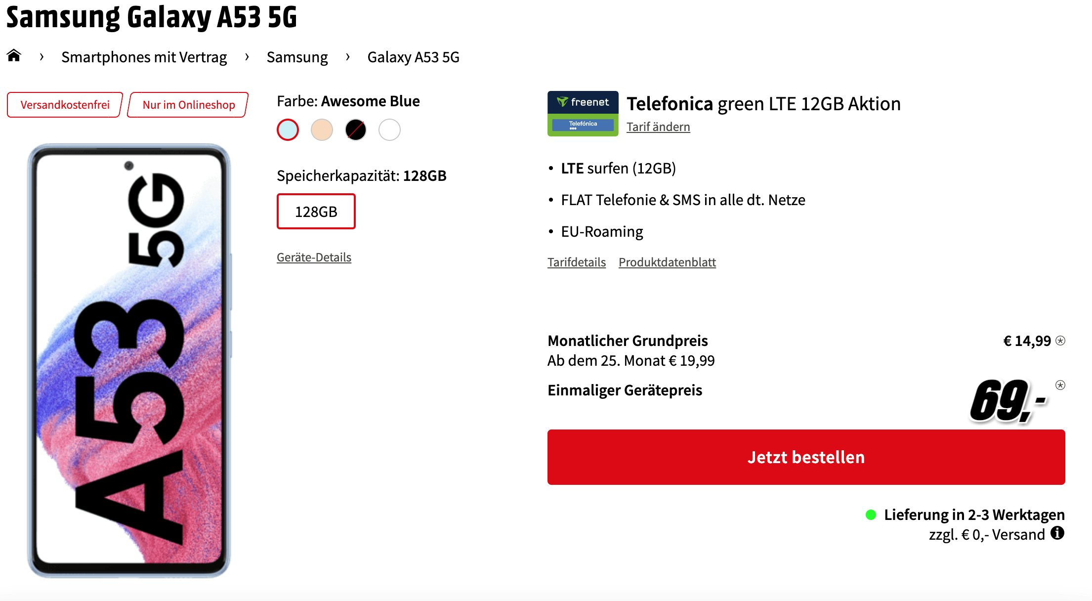Select the peach color variant

pyautogui.click(x=322, y=129)
